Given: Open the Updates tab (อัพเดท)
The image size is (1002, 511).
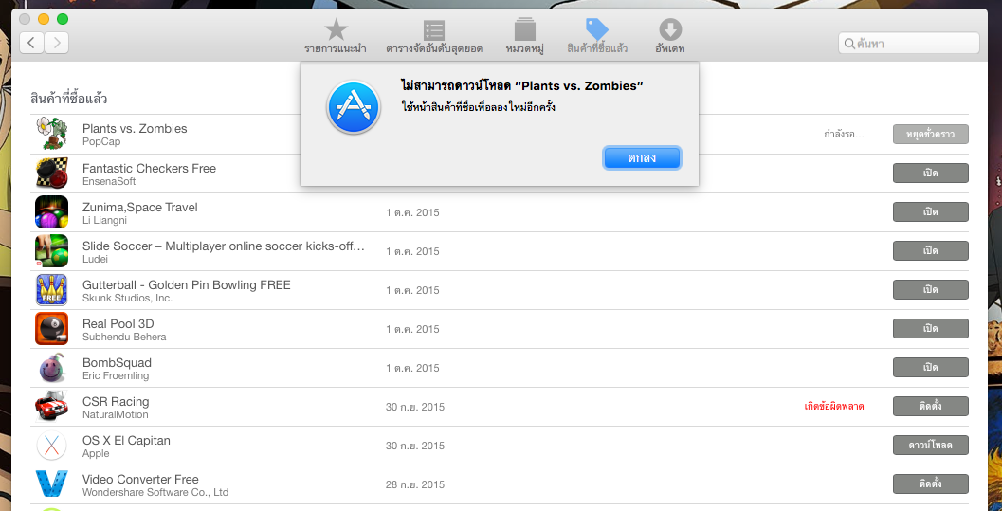Looking at the screenshot, I should [670, 36].
